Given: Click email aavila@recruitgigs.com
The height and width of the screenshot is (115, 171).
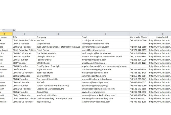Looking at the screenshot, I should [x=93, y=92].
